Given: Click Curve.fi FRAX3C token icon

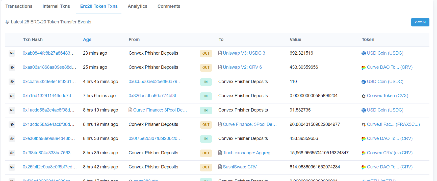Looking at the screenshot, I should tap(364, 125).
